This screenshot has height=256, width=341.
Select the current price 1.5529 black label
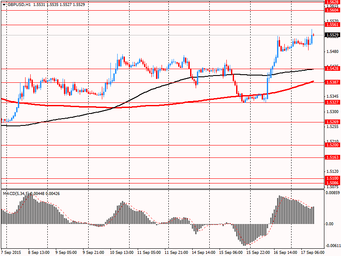coord(332,35)
